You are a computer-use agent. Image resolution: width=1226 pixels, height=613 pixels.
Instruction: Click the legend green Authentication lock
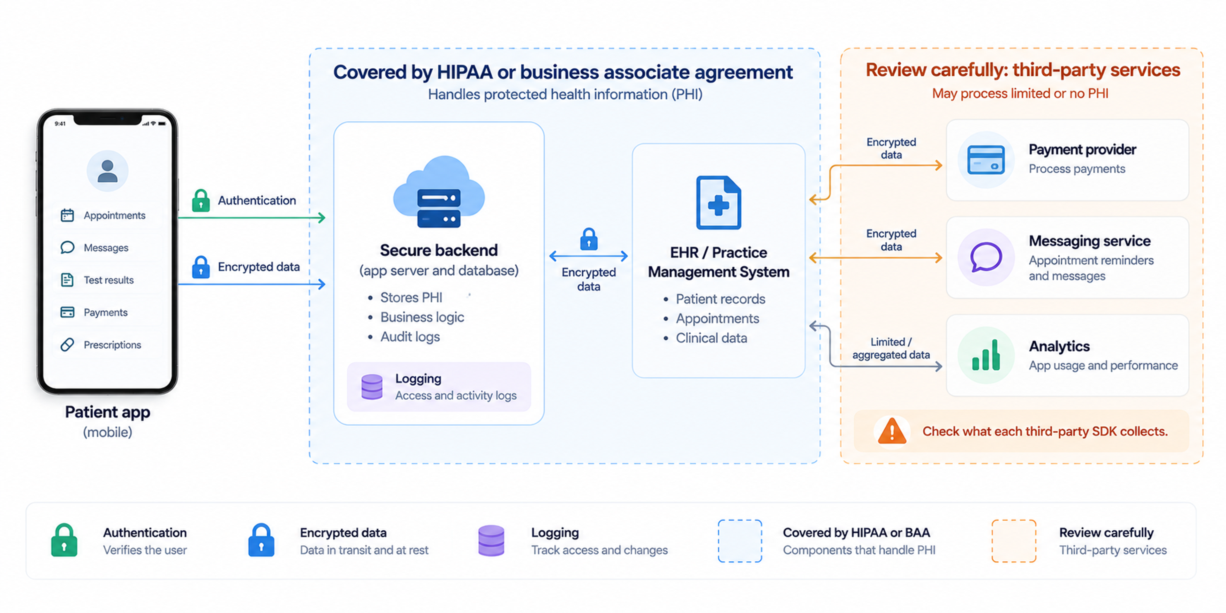click(64, 540)
